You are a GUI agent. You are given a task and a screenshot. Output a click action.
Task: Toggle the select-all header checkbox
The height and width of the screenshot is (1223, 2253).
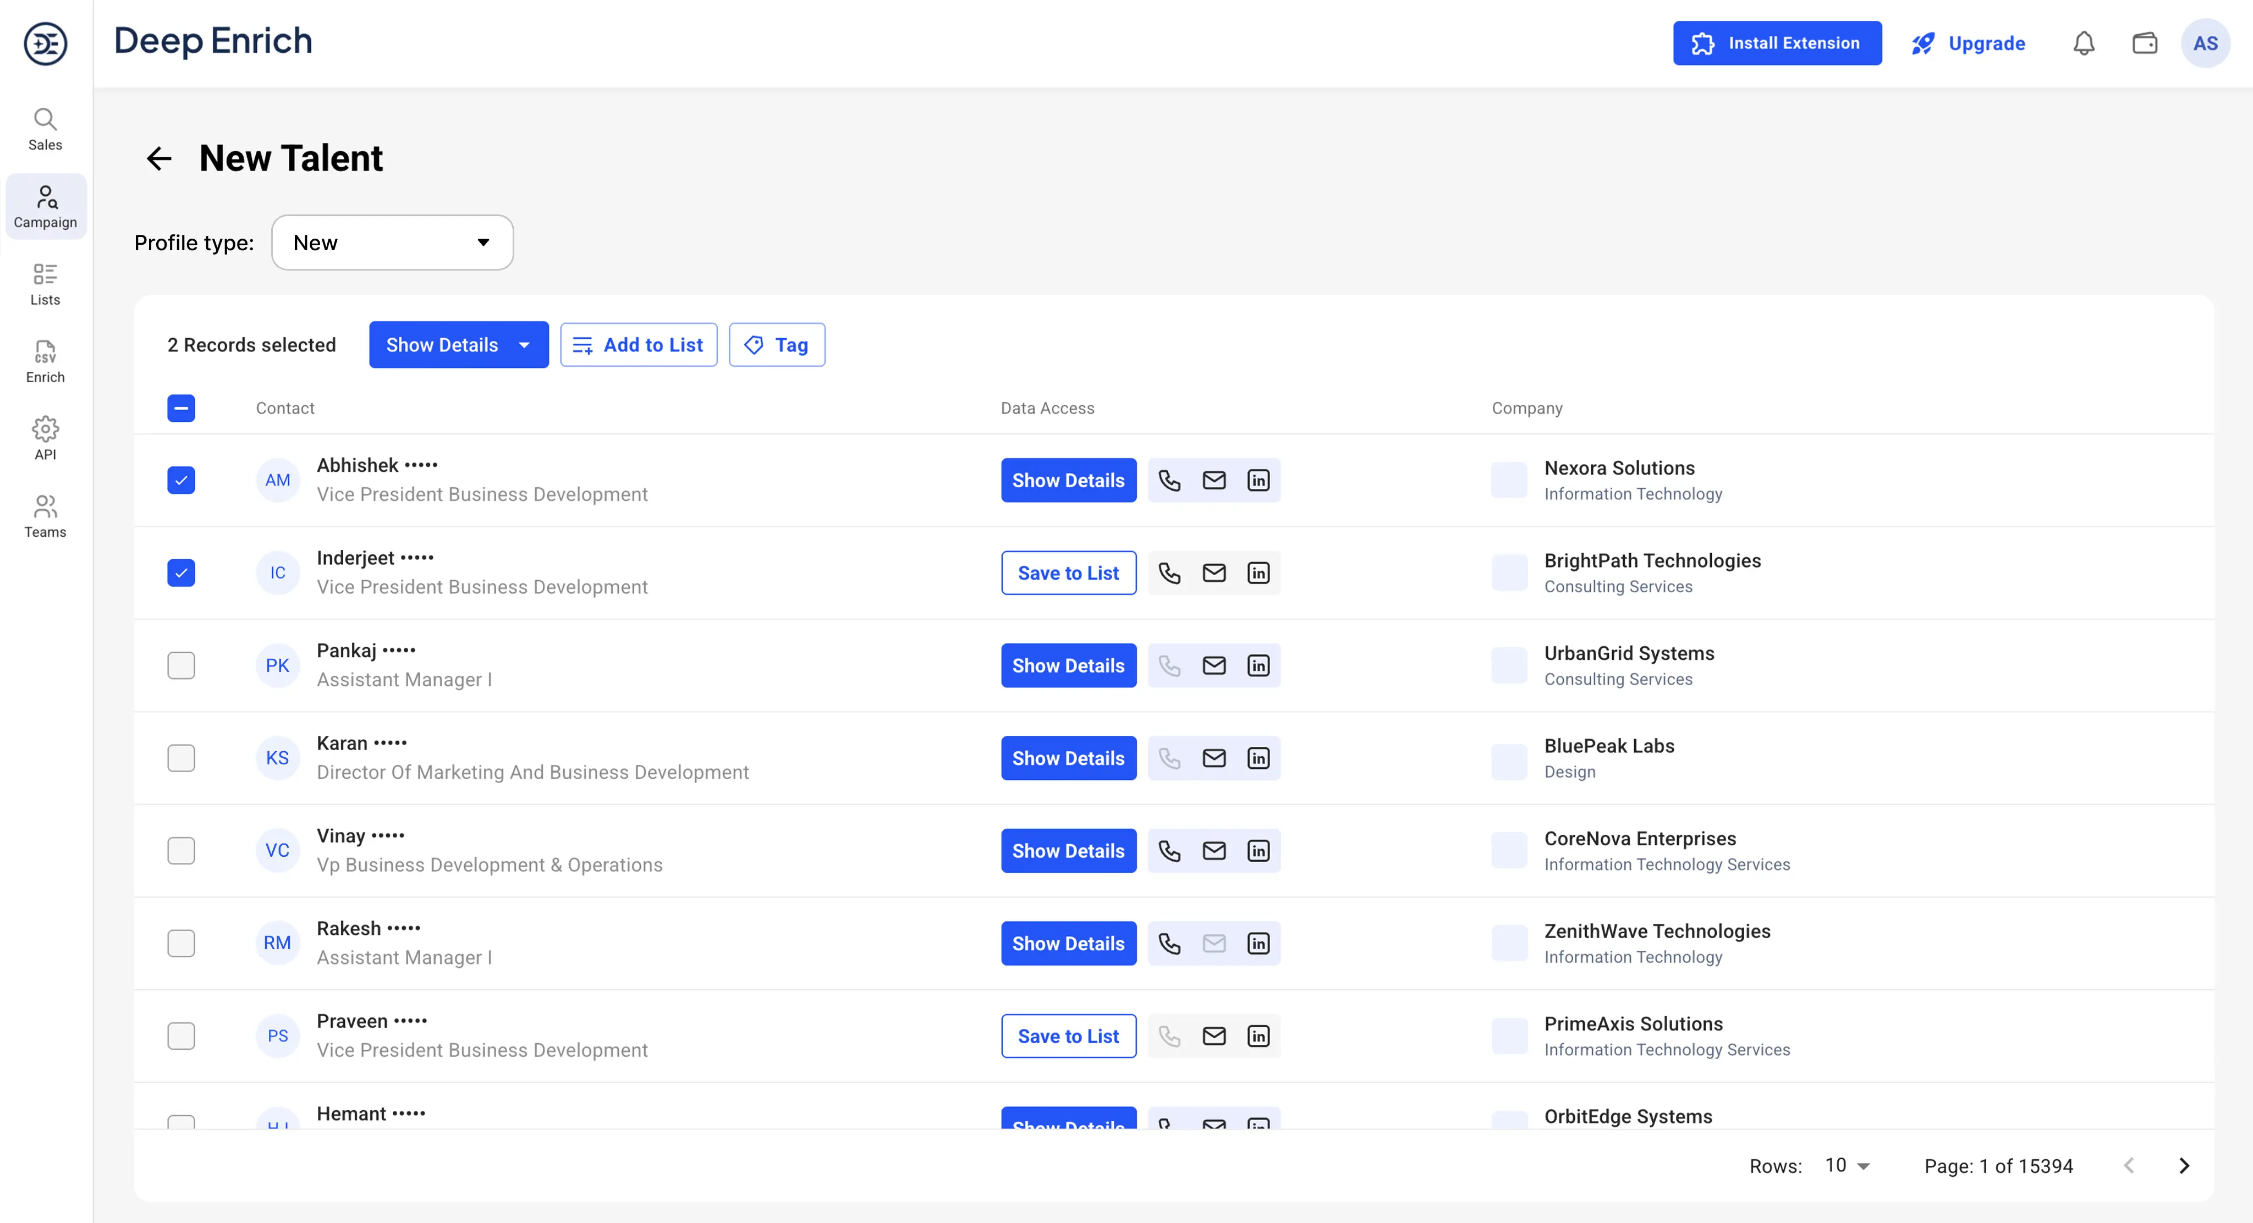point(181,408)
